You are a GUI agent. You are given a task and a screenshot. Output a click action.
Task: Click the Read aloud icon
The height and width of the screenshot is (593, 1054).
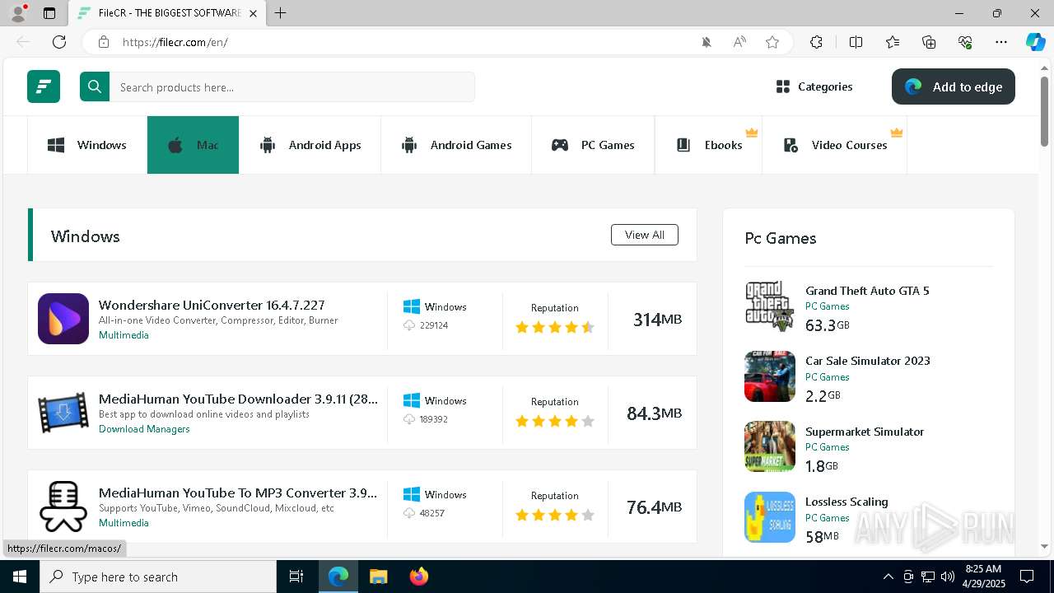click(739, 42)
